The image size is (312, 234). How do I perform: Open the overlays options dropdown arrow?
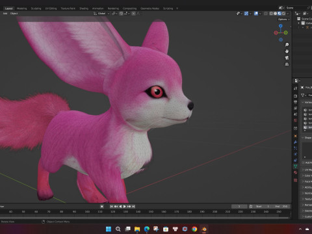pos(260,14)
